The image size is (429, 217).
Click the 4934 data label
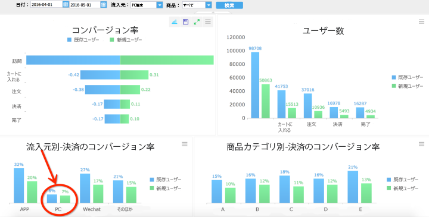pos(370,111)
